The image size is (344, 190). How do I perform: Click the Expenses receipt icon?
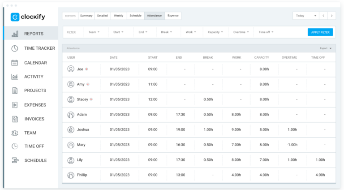15,105
